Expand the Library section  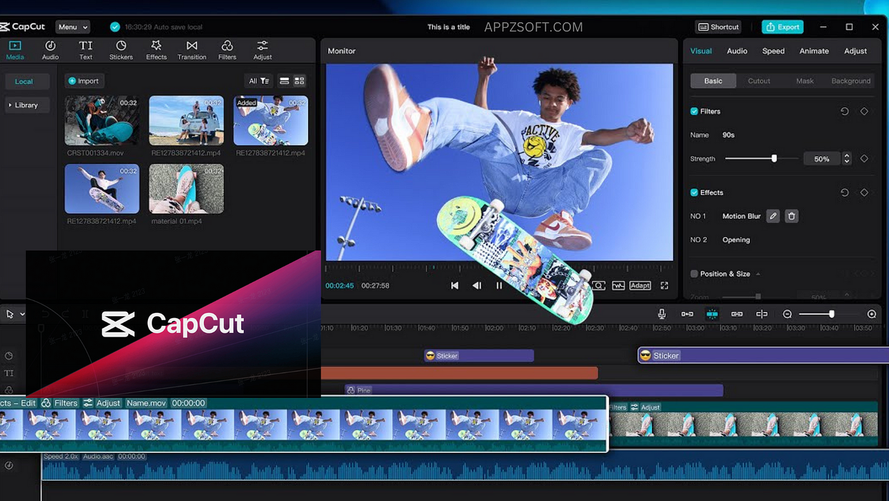pyautogui.click(x=27, y=105)
